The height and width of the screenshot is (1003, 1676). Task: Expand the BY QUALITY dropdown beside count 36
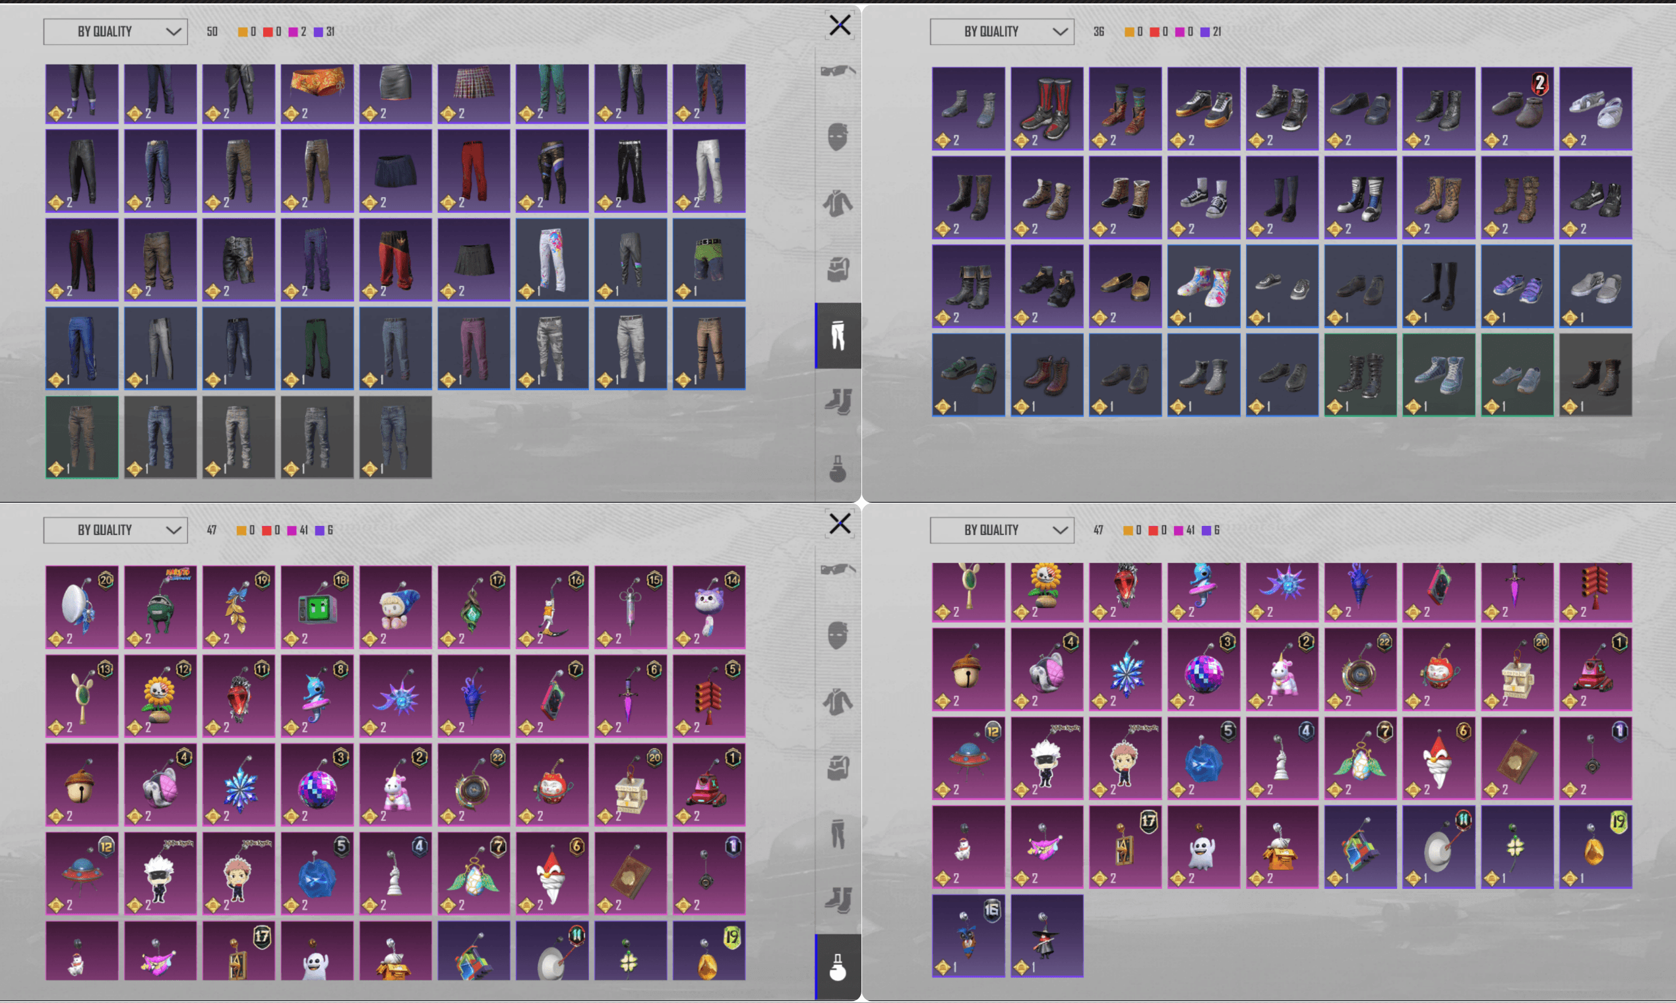tap(1002, 32)
